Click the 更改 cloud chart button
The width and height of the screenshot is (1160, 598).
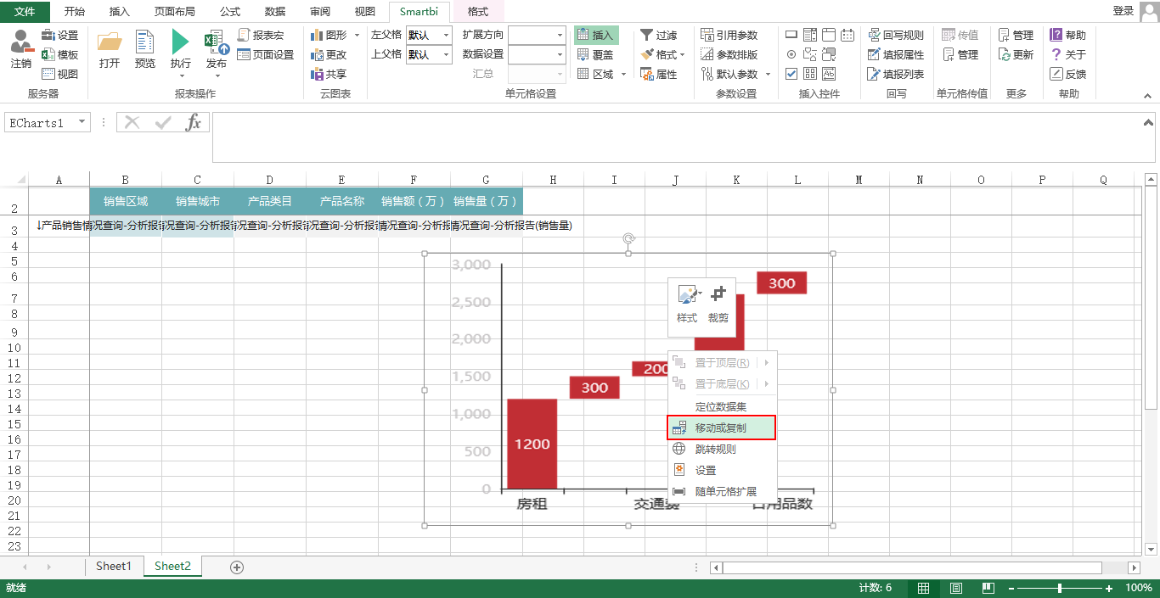click(x=329, y=54)
